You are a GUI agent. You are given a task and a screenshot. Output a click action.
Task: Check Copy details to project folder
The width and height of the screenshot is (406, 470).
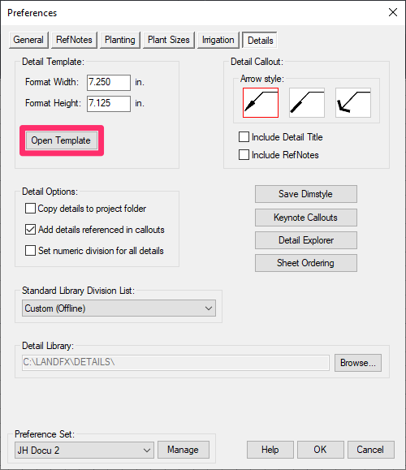30,209
